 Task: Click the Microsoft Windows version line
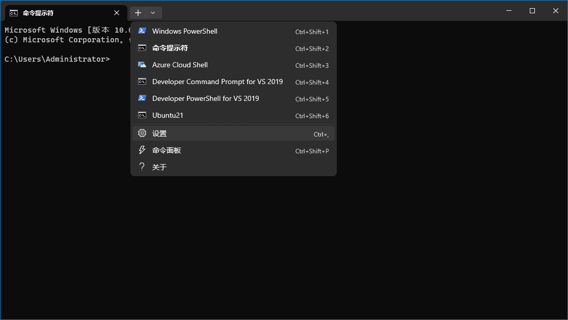[x=67, y=30]
